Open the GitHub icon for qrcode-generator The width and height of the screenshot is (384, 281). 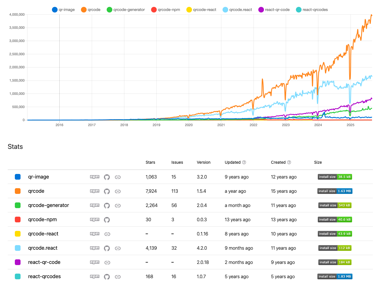(107, 206)
